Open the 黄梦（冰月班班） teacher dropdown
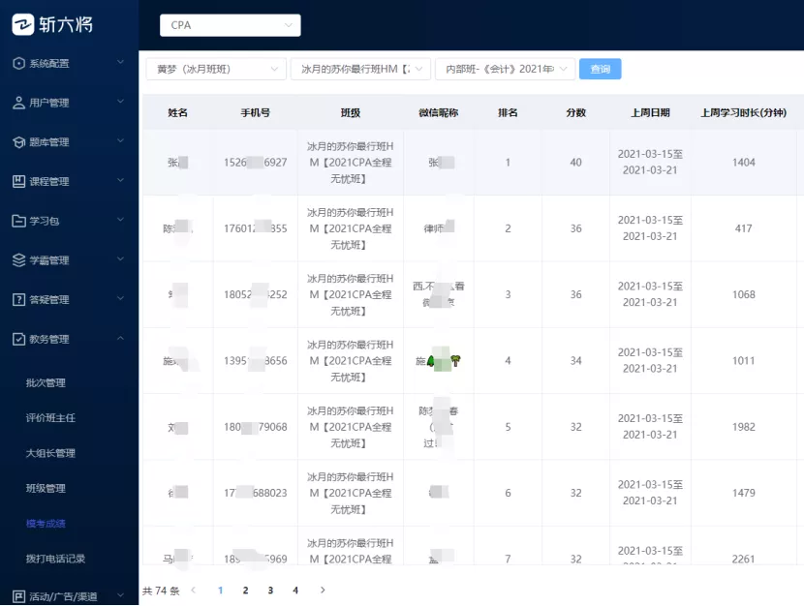The height and width of the screenshot is (606, 804). (x=215, y=69)
